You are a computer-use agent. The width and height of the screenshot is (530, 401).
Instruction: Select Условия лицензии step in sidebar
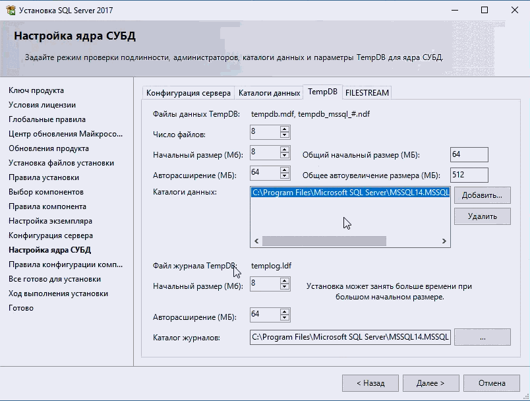[42, 105]
